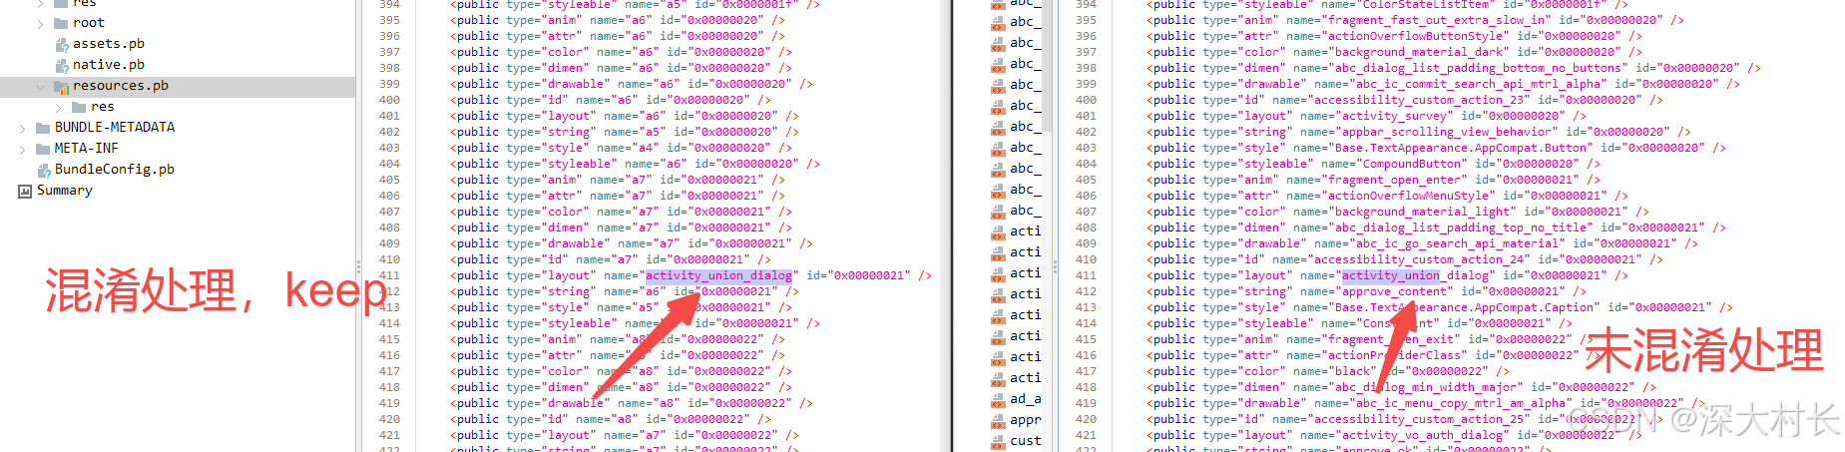Collapse the resources.pb node
The width and height of the screenshot is (1845, 452).
41,86
